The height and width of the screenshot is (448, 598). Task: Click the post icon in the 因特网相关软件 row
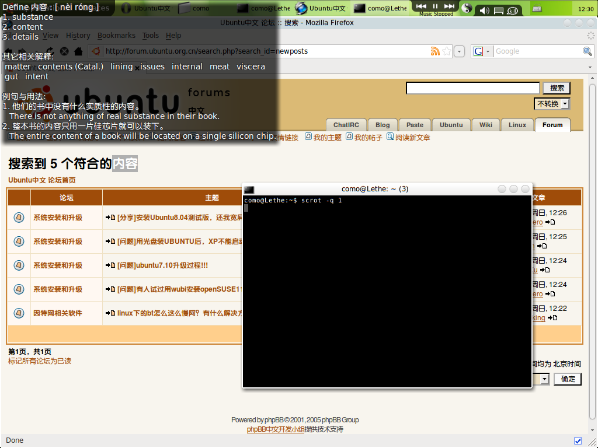(19, 313)
